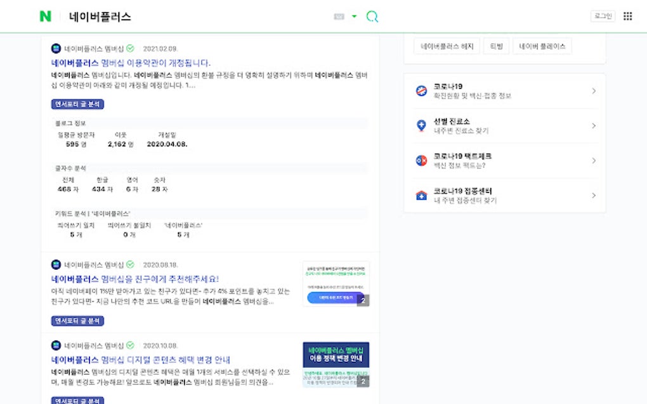This screenshot has width=647, height=404.
Task: Click the 코로나19 팩트체크 OX icon
Action: 421,160
